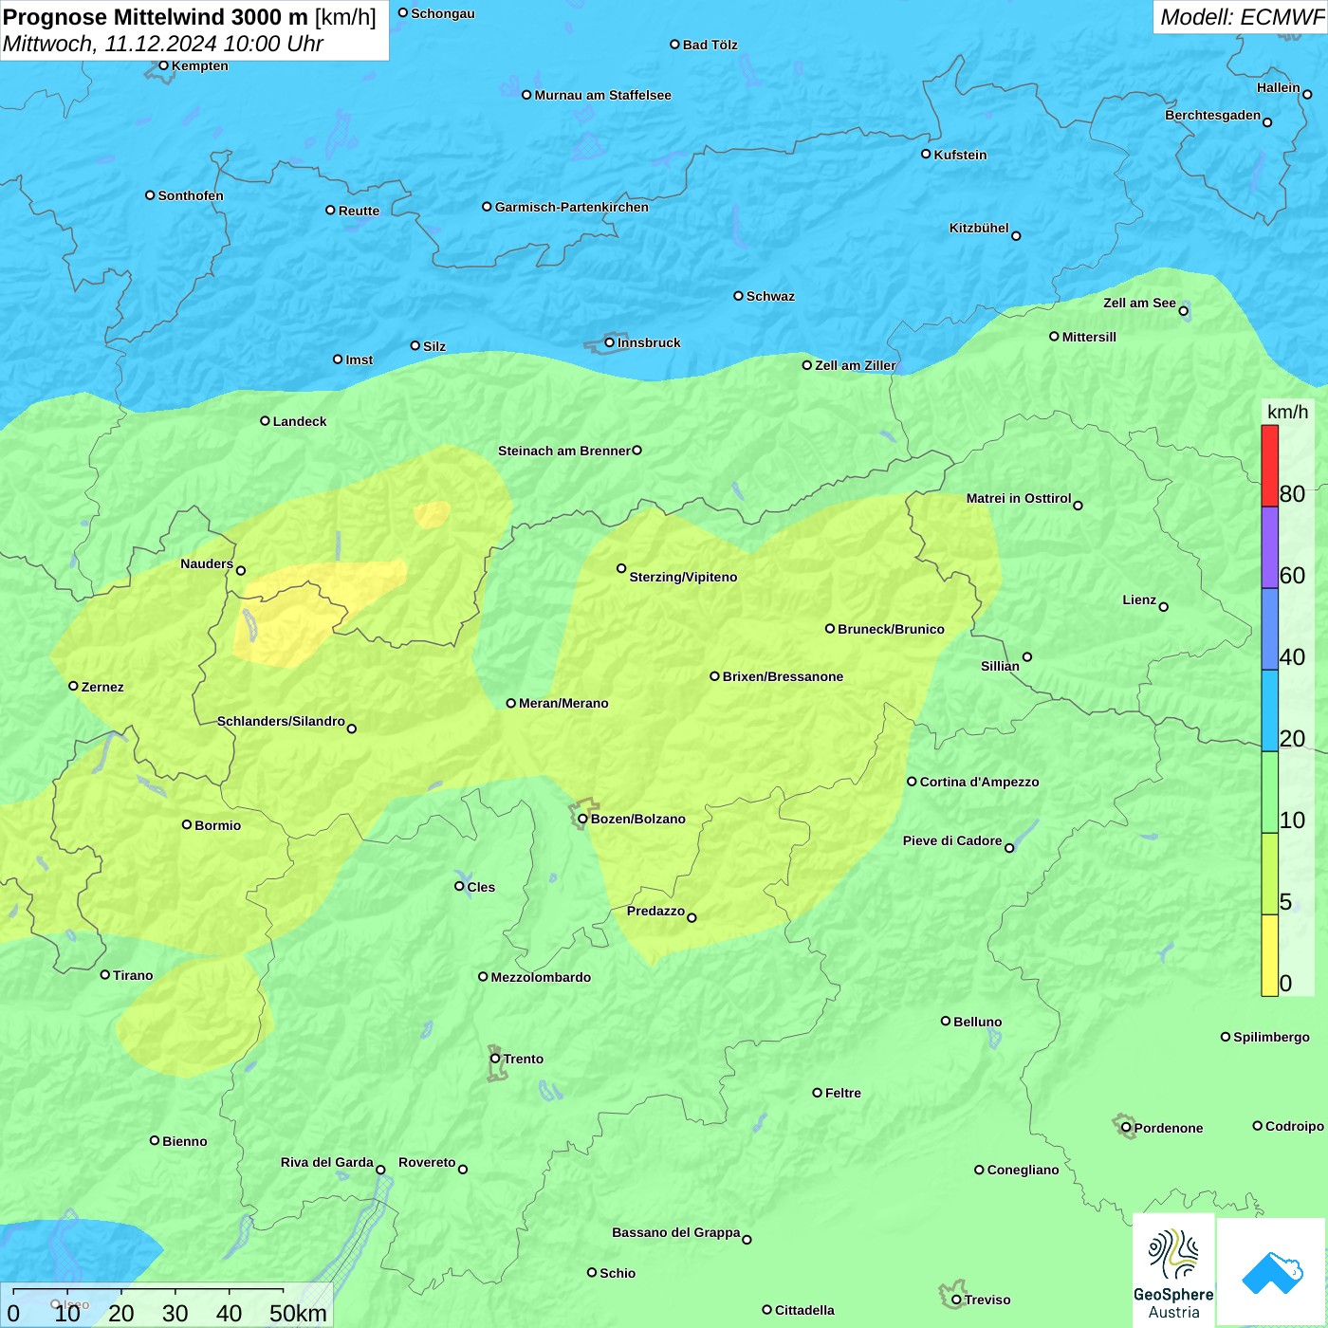Screen dimensions: 1328x1328
Task: Click the "Steinach am Brenner" label
Action: coord(564,451)
